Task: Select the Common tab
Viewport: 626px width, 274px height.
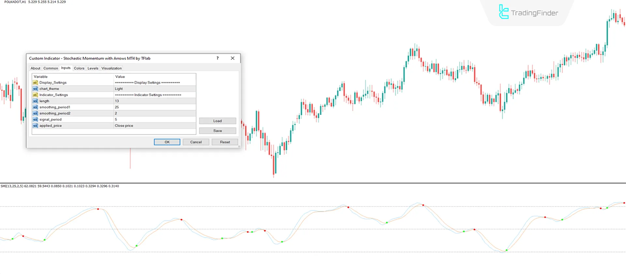Action: pos(51,68)
